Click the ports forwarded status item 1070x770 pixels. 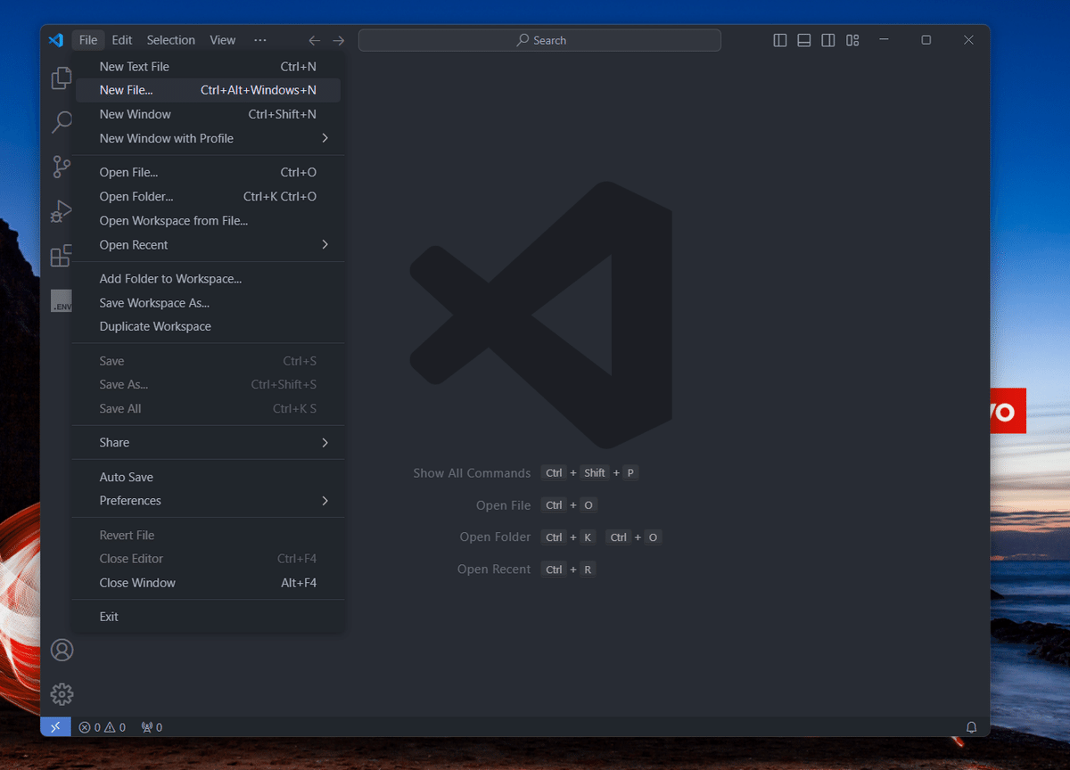click(x=152, y=727)
